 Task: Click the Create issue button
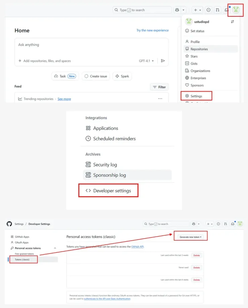96,76
